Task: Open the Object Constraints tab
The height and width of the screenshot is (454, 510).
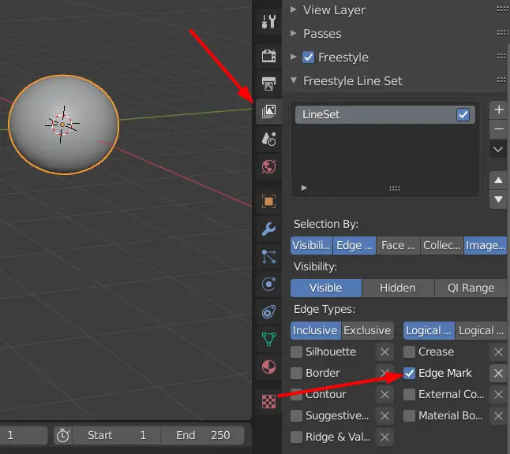Action: 268,312
